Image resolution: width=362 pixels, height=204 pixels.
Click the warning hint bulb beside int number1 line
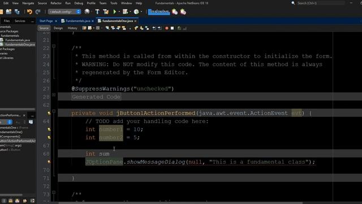[49, 129]
